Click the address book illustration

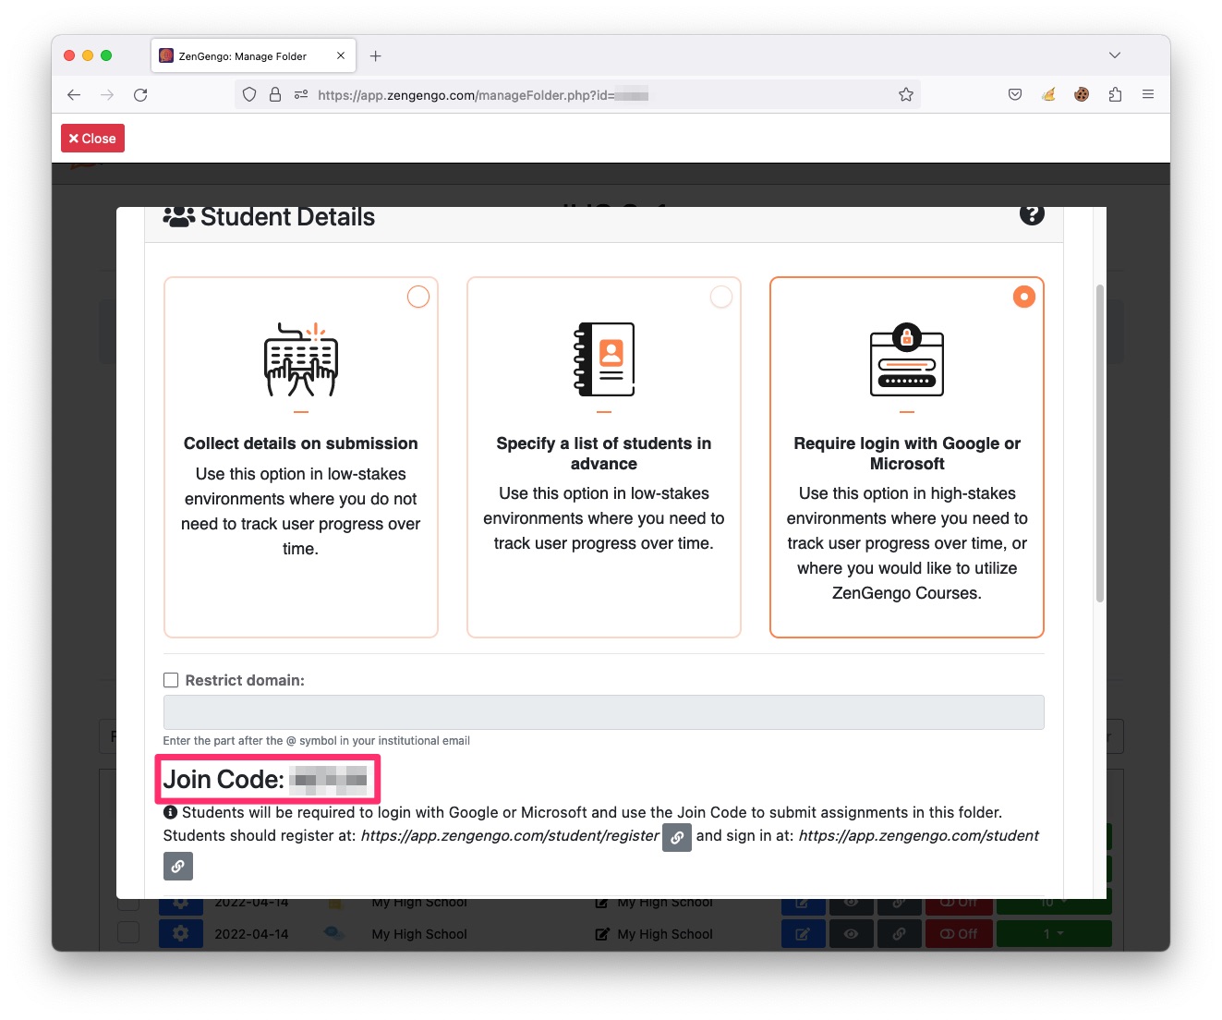click(604, 359)
